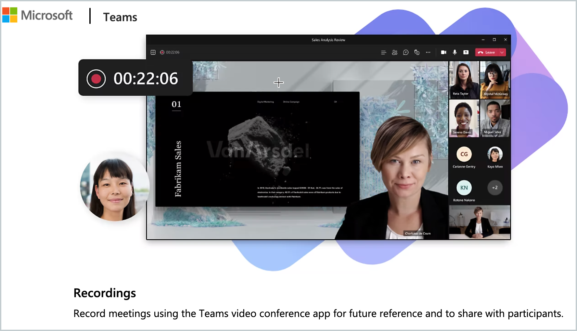Click the recording indicator dot
577x331 pixels.
[x=162, y=52]
